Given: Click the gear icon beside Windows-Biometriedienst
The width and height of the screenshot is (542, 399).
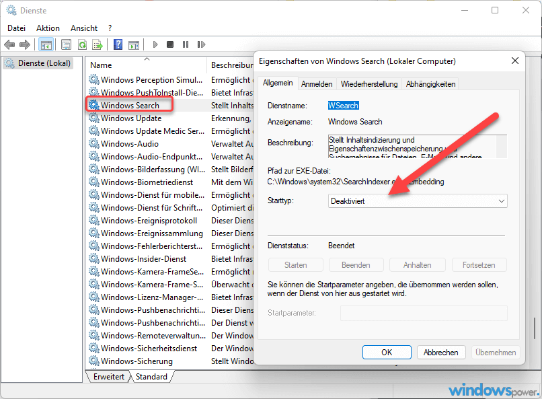Looking at the screenshot, I should pyautogui.click(x=93, y=182).
